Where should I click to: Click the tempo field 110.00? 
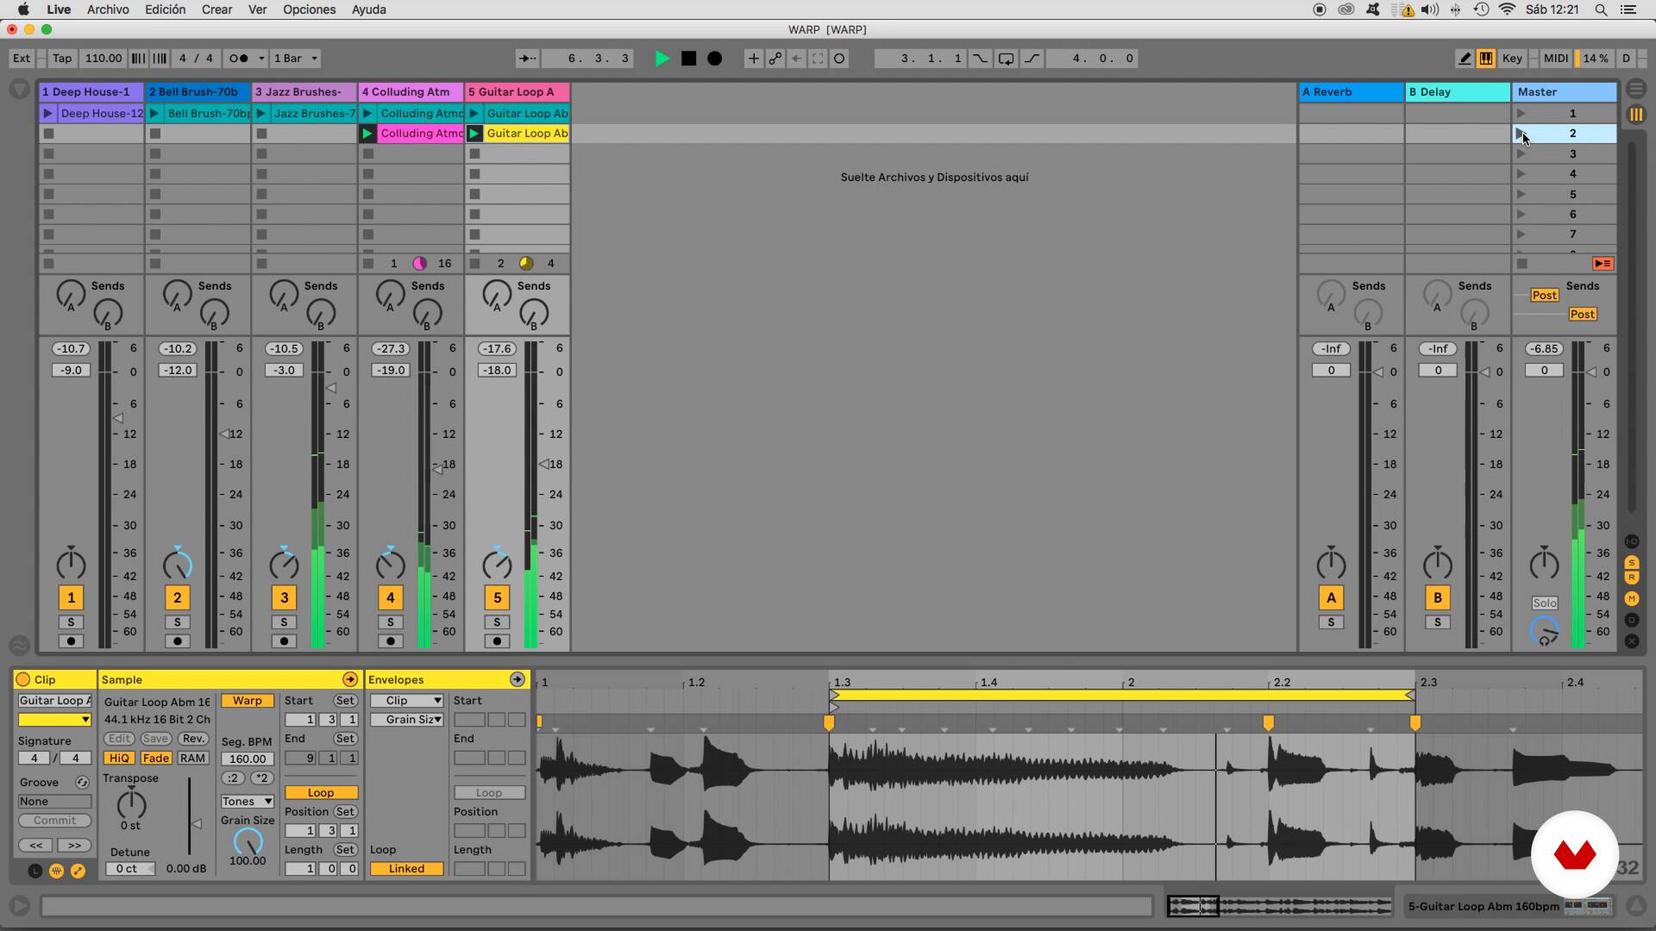coord(103,59)
